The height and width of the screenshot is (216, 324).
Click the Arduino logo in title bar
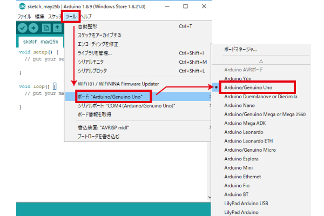[x=22, y=6]
